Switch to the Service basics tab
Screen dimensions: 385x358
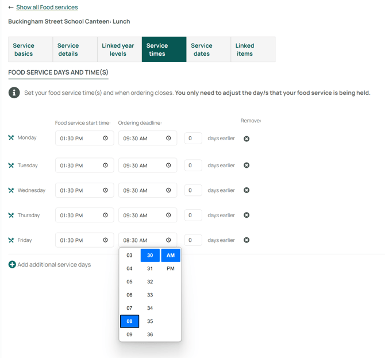click(30, 49)
